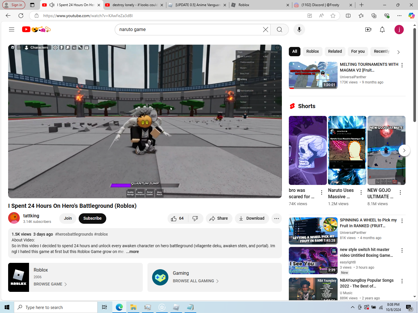Screen dimensions: 418x313
Task: Open a new browser tab
Action: click(361, 5)
